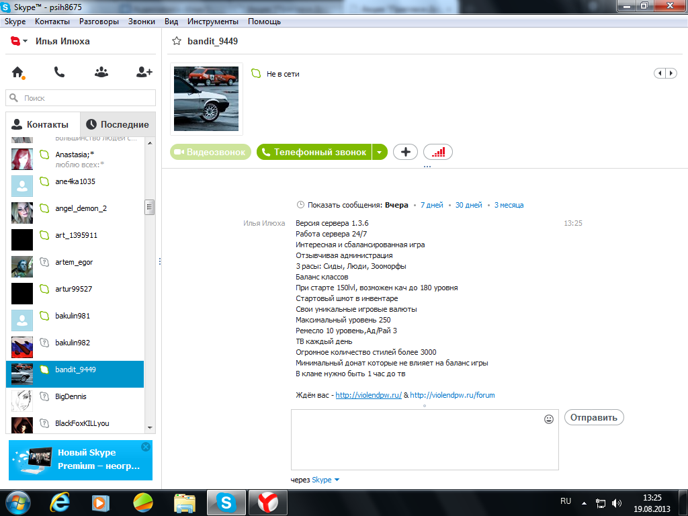Open the Инструменты menu
The width and height of the screenshot is (688, 516).
pos(213,21)
